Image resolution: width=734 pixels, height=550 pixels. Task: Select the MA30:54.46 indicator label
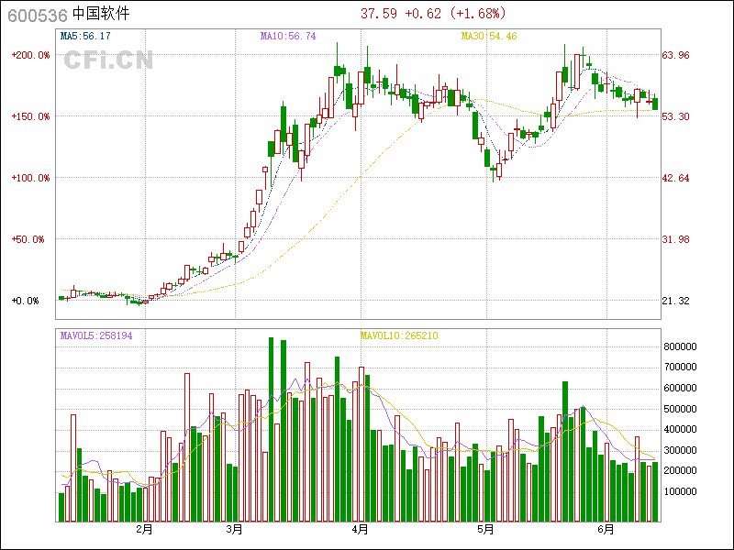(489, 36)
